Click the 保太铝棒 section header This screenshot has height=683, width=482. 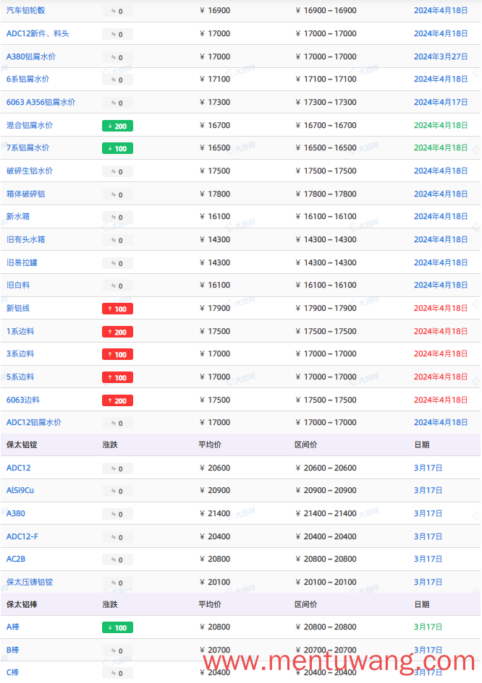click(22, 605)
